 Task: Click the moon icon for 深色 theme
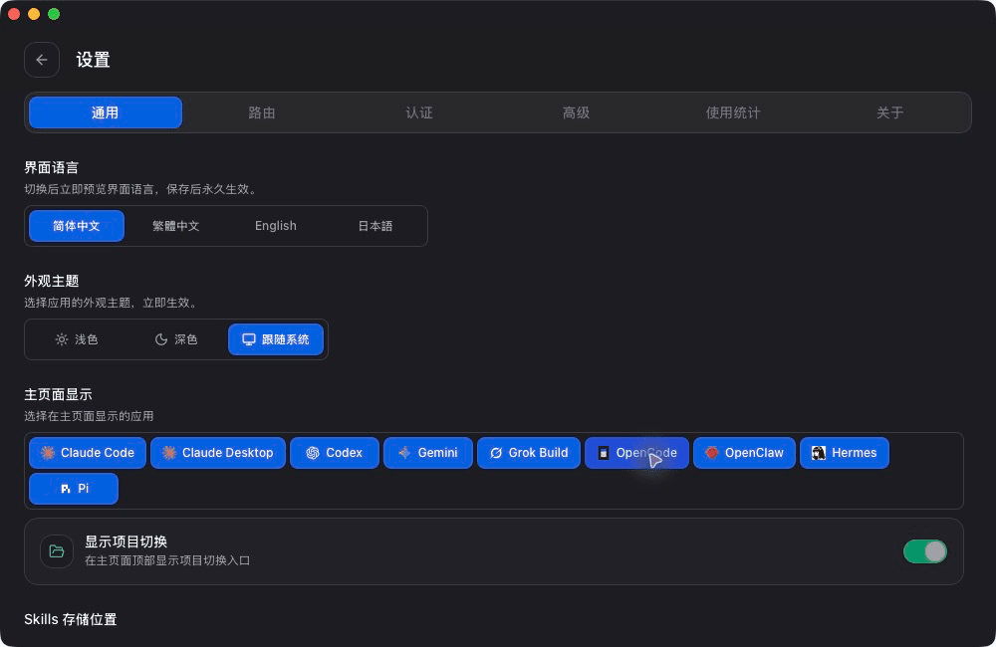point(161,339)
